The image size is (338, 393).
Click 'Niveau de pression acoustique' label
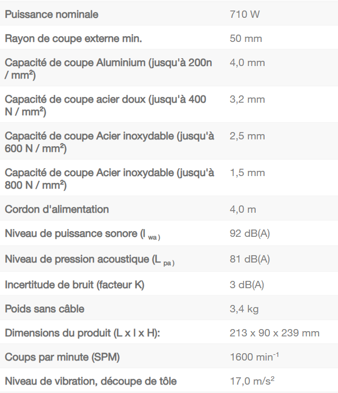[89, 259]
